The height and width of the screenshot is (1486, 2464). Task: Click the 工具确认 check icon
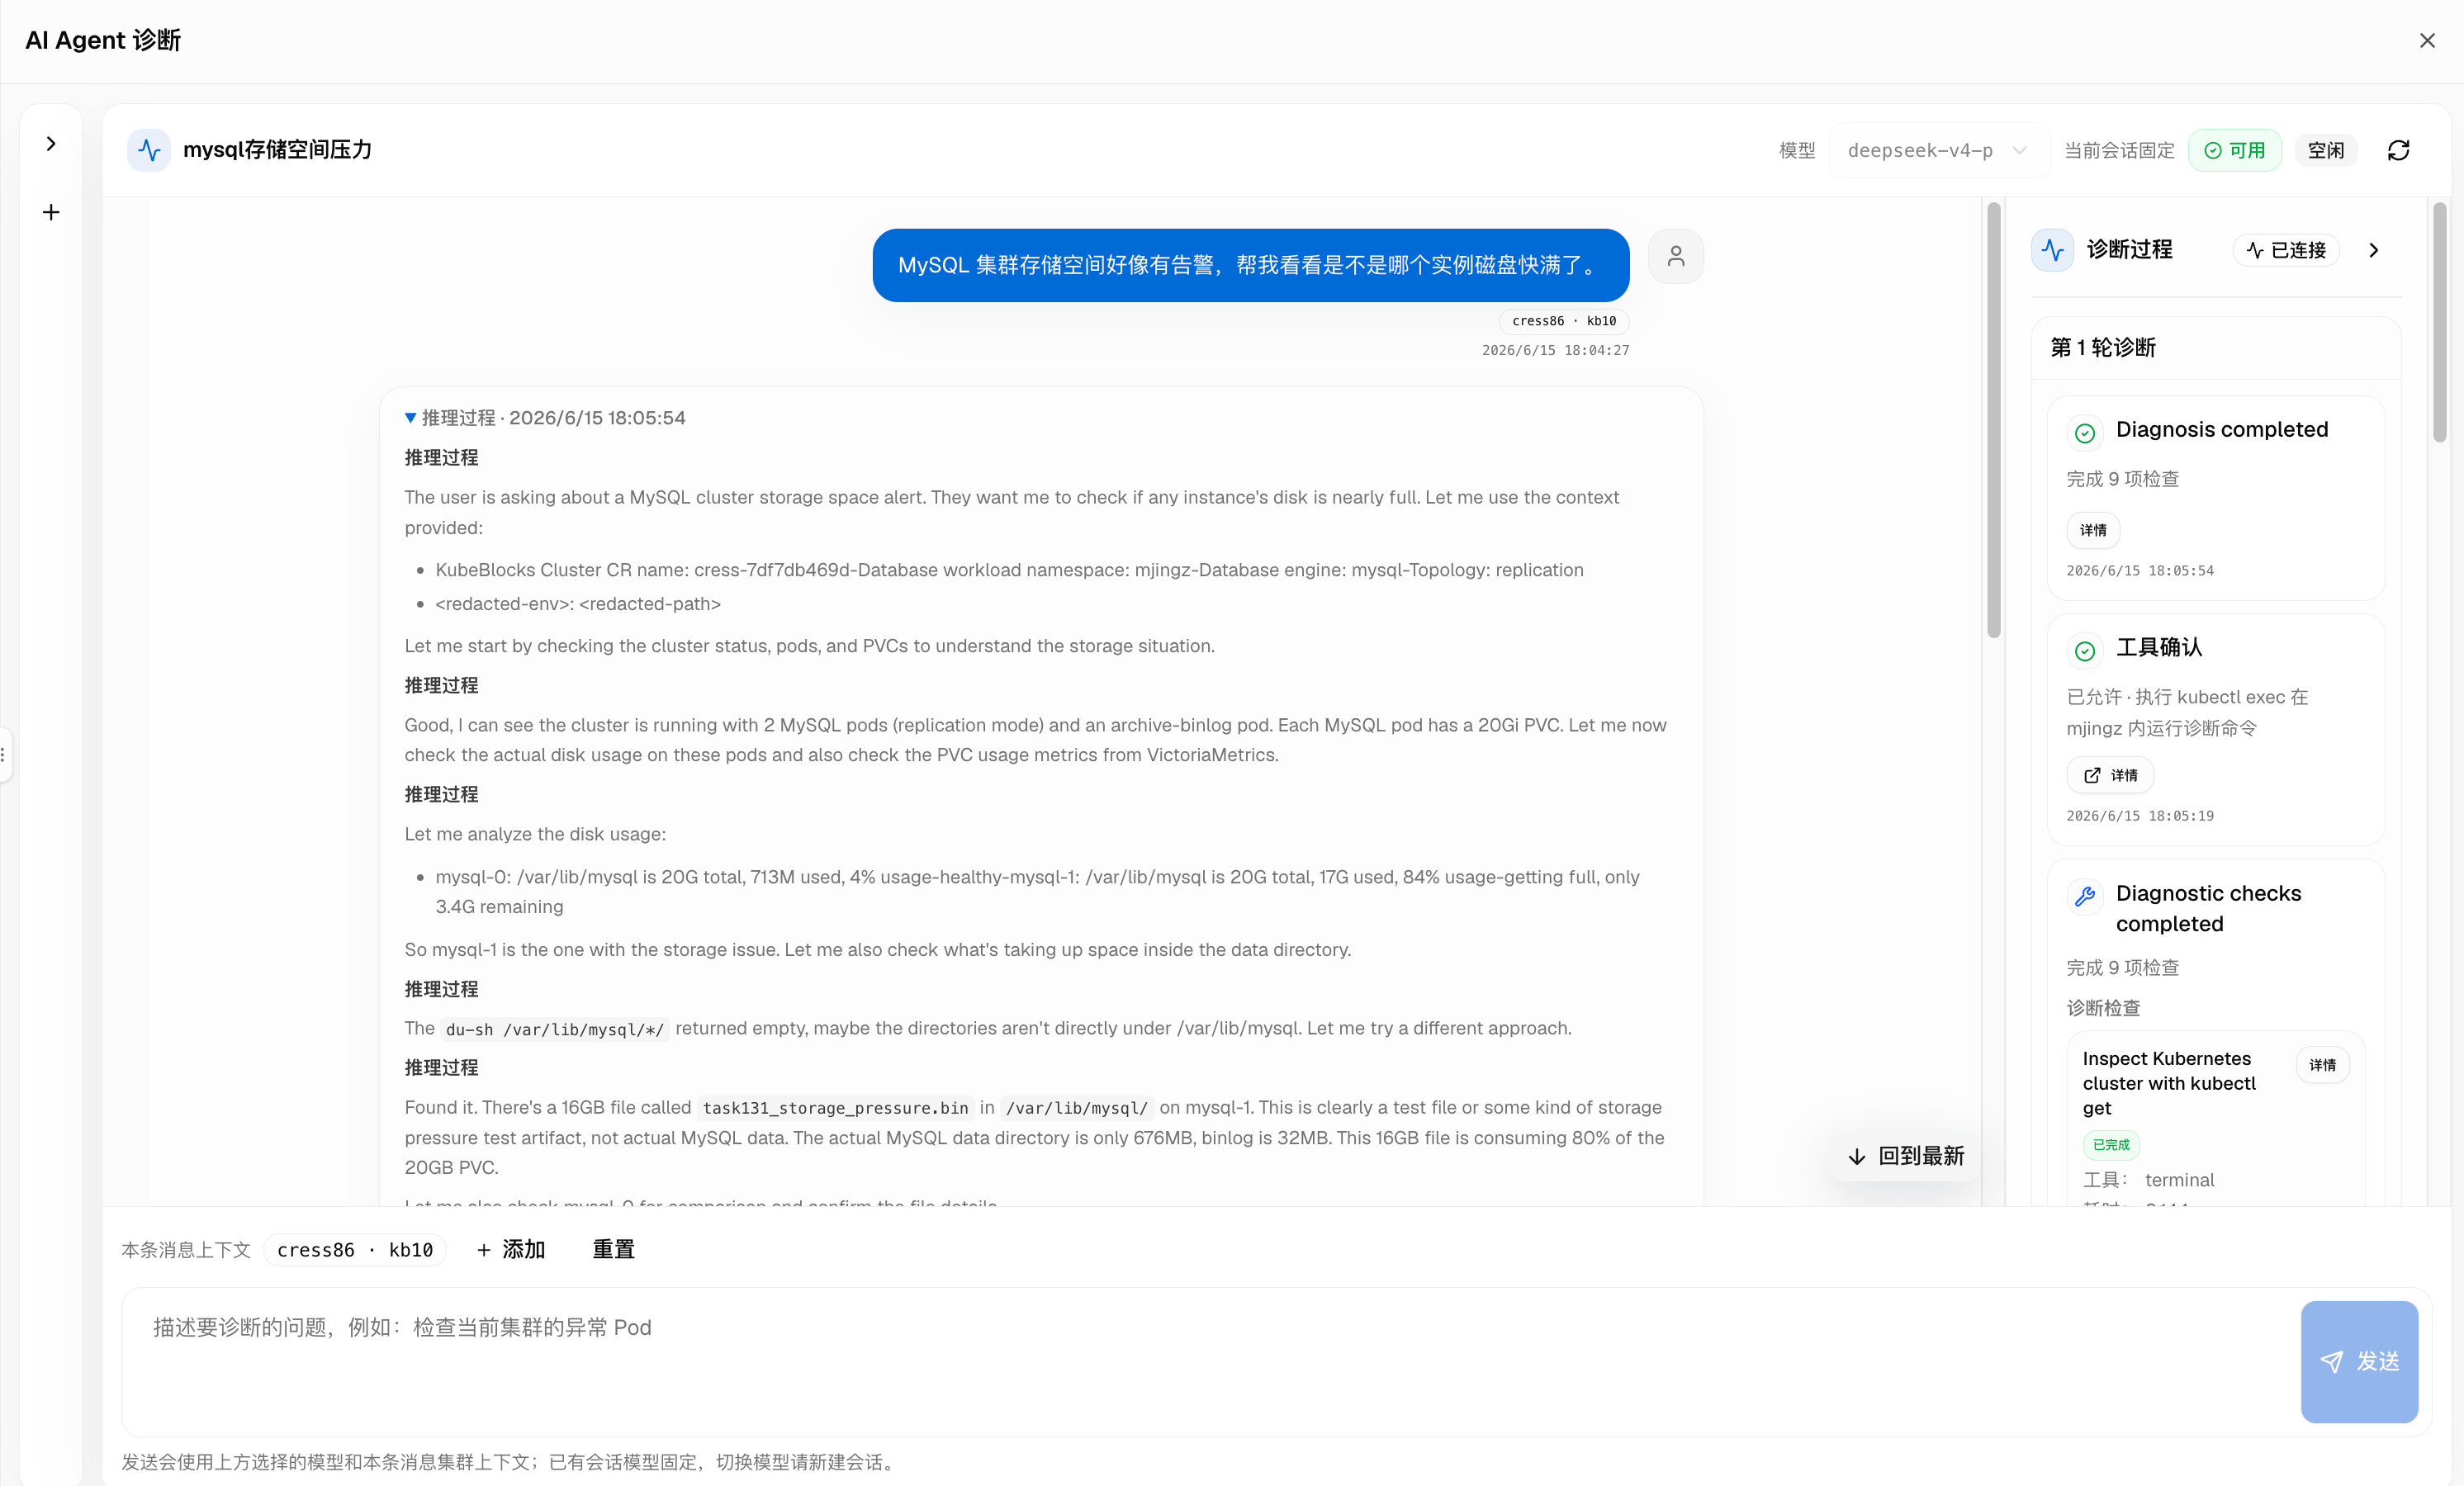point(2085,651)
